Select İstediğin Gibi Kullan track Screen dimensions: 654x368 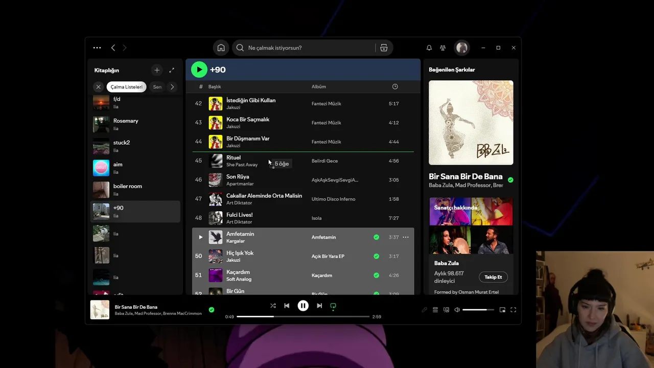pos(303,104)
